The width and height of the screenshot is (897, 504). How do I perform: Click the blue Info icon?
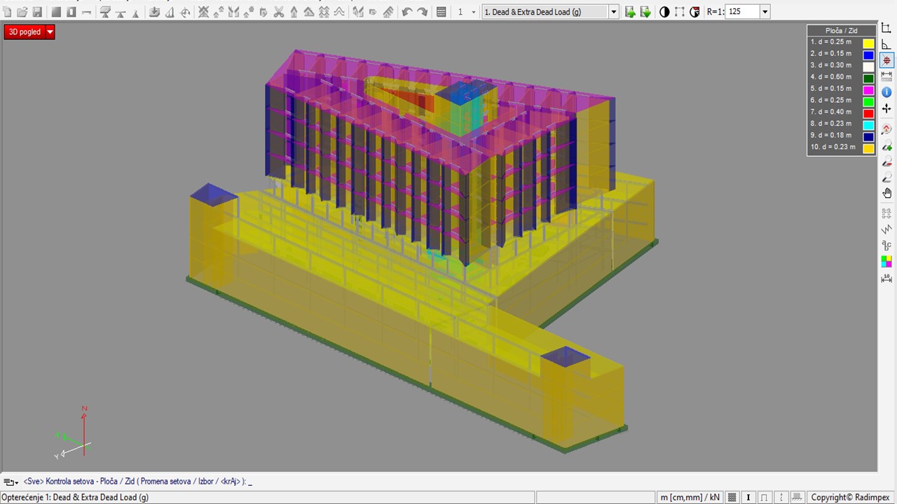[886, 92]
